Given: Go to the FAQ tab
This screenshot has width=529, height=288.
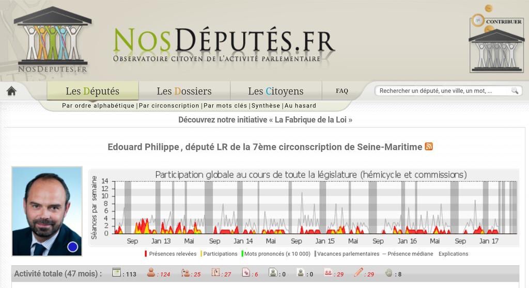Looking at the screenshot, I should [342, 91].
